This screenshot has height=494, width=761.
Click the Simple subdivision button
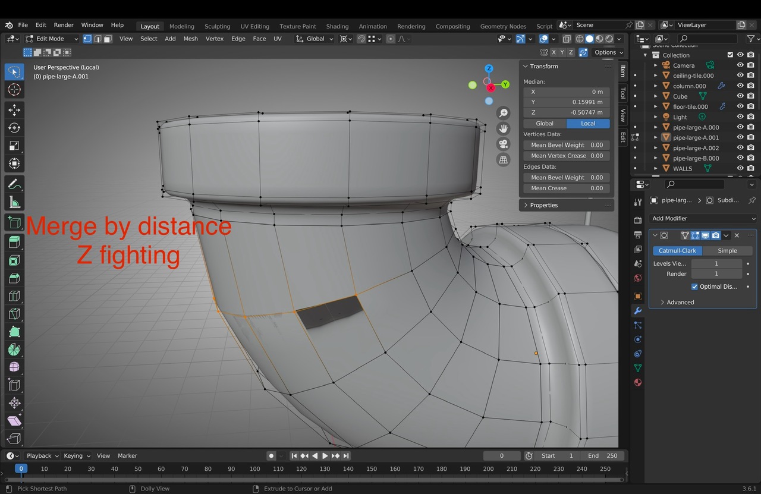coord(727,251)
